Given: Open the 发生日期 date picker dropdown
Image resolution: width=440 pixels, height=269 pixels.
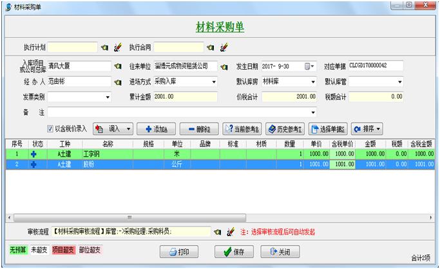Looking at the screenshot, I should 313,66.
